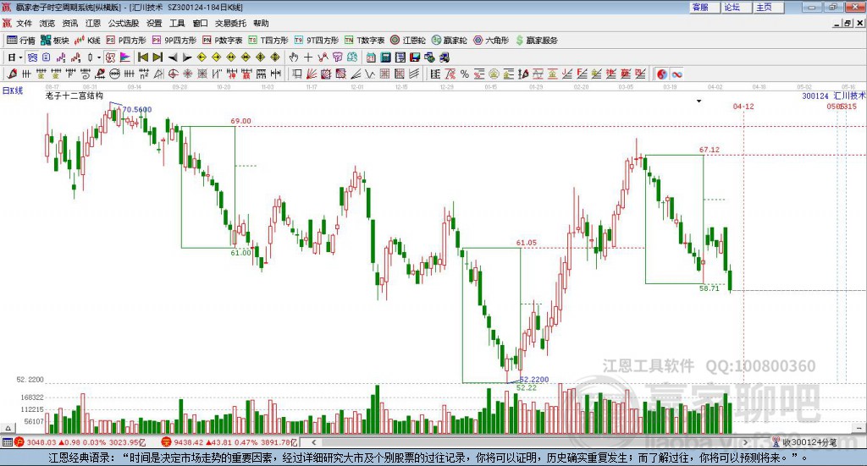Screen dimensions: 867x466
Task: Click the Shenzhen index 9438.42 status entry
Action: (229, 442)
